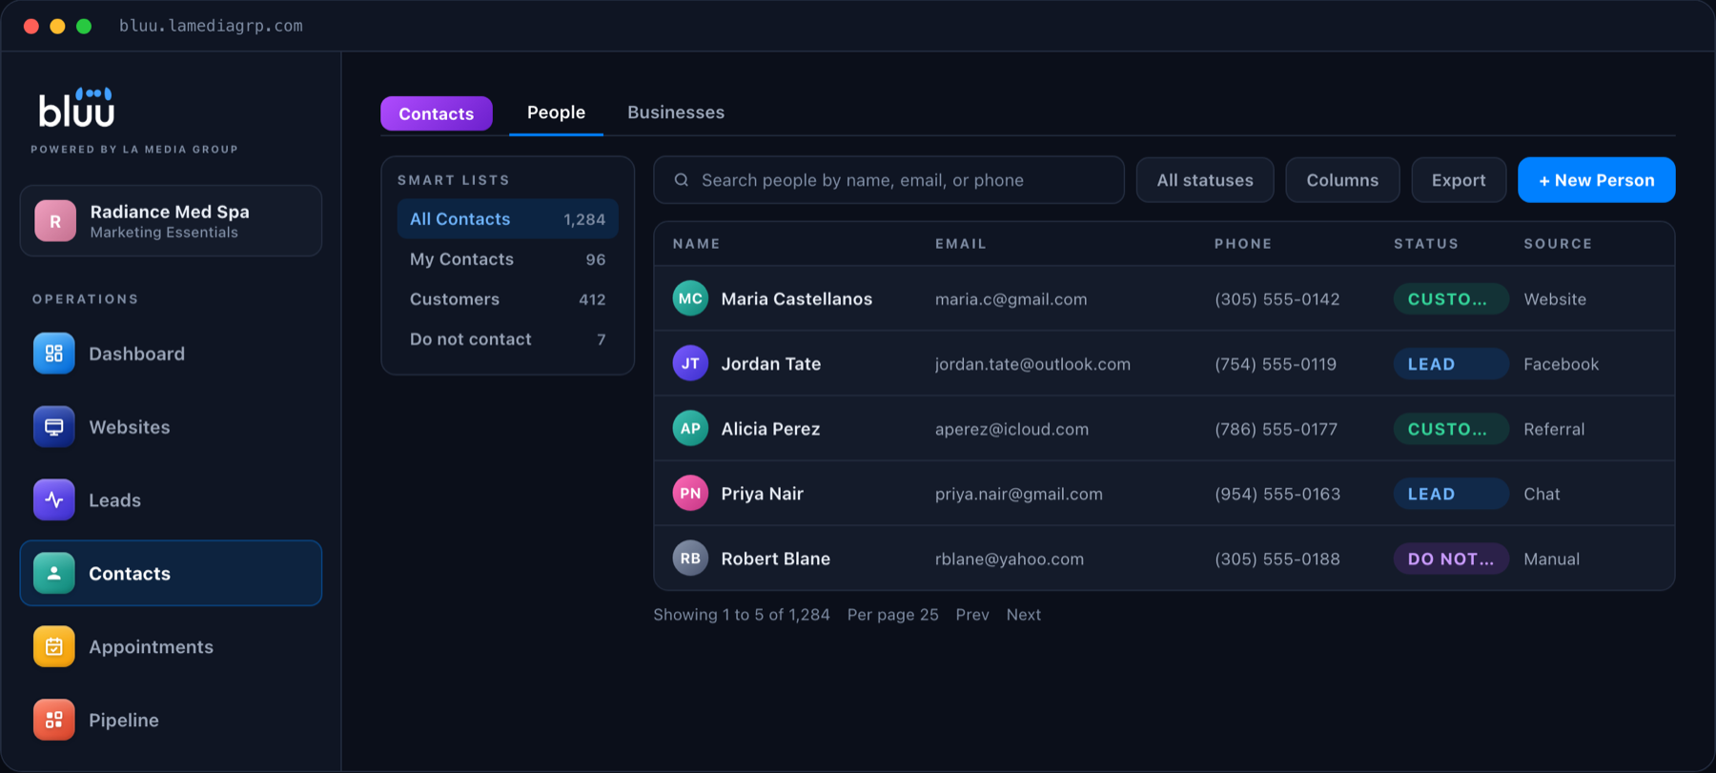The height and width of the screenshot is (773, 1716).
Task: Click Maria Castellanos's MC avatar
Action: (690, 298)
